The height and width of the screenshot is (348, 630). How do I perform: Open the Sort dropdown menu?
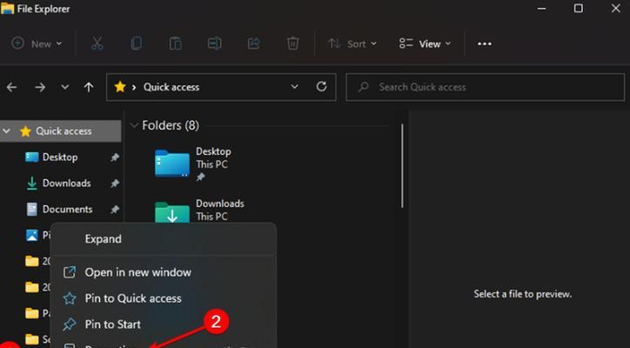352,43
